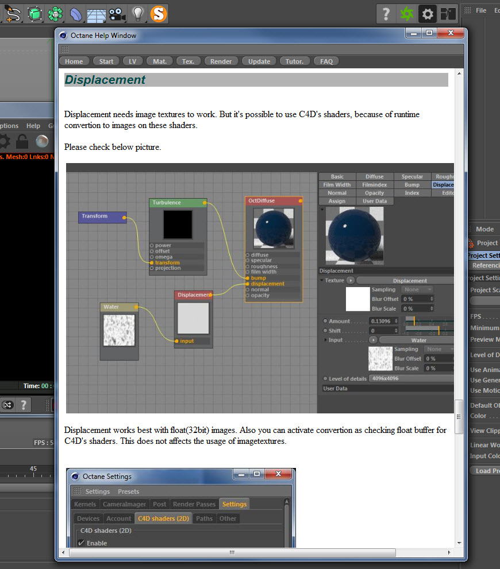Viewport: 500px width, 569px height.
Task: Switch to the Mat. help tab
Action: coord(159,61)
